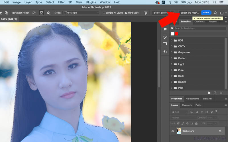Screen dimensions: 228x142
Task: Switch to the Gradients tab
Action: click(199, 22)
